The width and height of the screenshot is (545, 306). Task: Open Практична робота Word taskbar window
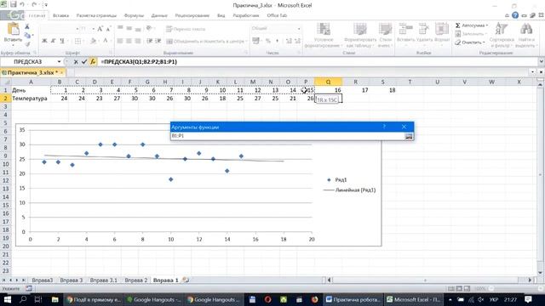(353, 299)
